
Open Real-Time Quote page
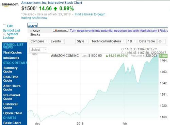[11, 79]
